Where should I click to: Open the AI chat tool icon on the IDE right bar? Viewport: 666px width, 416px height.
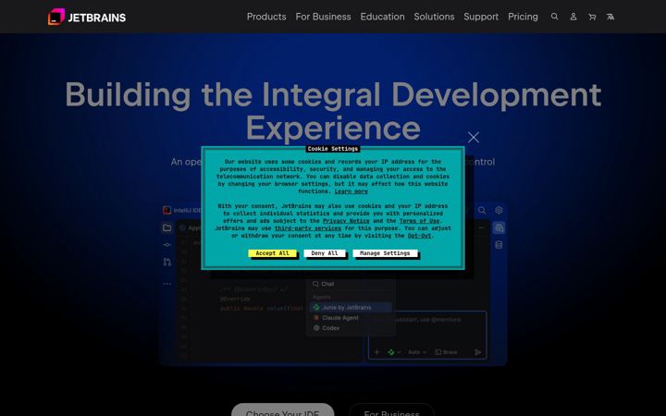(499, 228)
